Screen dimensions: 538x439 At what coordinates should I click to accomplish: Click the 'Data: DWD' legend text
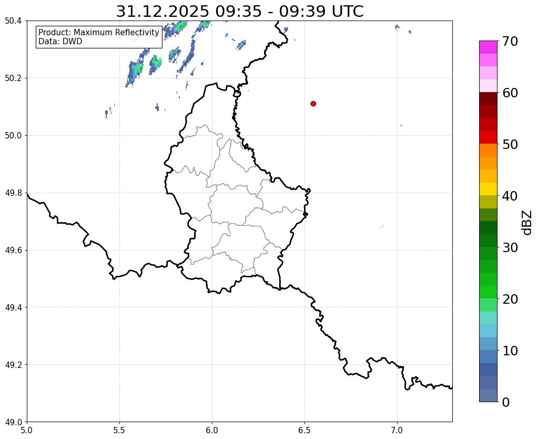tap(60, 42)
